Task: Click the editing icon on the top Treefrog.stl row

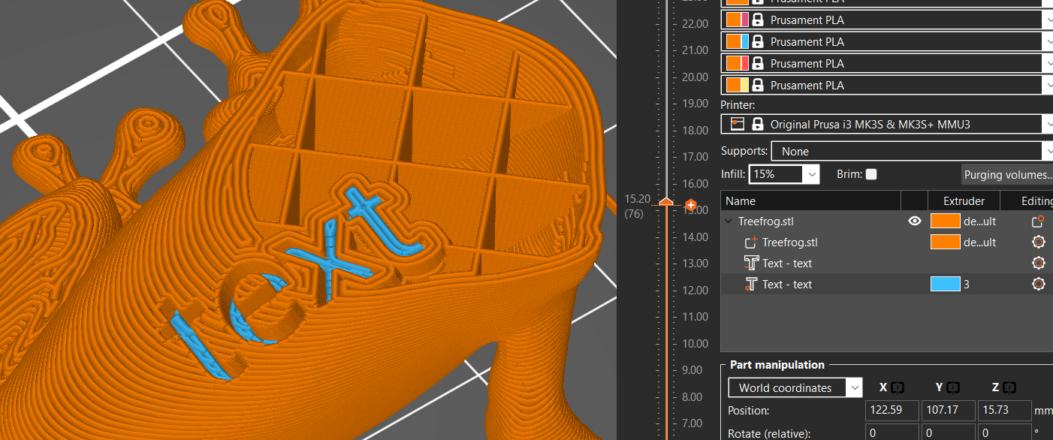Action: click(x=1038, y=221)
